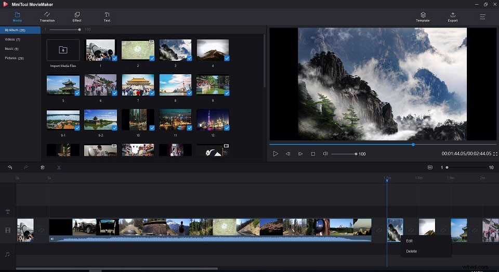Click the Text tool icon
This screenshot has height=272, width=499.
tap(107, 15)
